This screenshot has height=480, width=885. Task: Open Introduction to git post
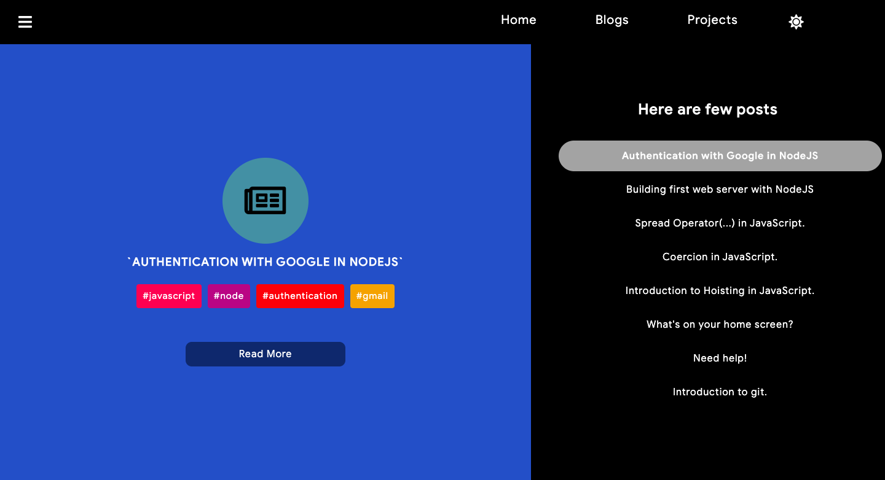point(720,392)
